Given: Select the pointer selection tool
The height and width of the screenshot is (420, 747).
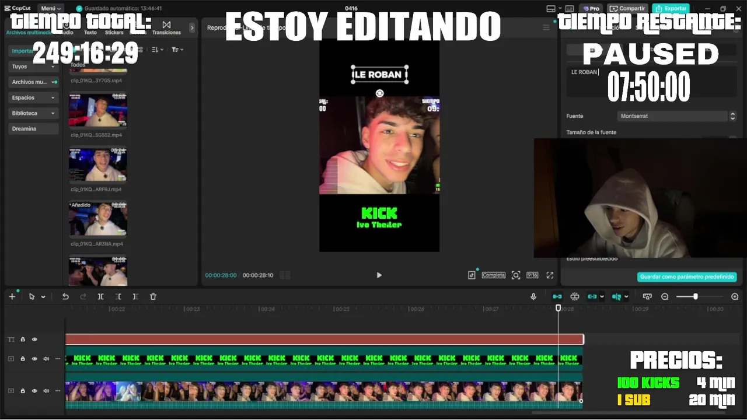Looking at the screenshot, I should point(32,296).
